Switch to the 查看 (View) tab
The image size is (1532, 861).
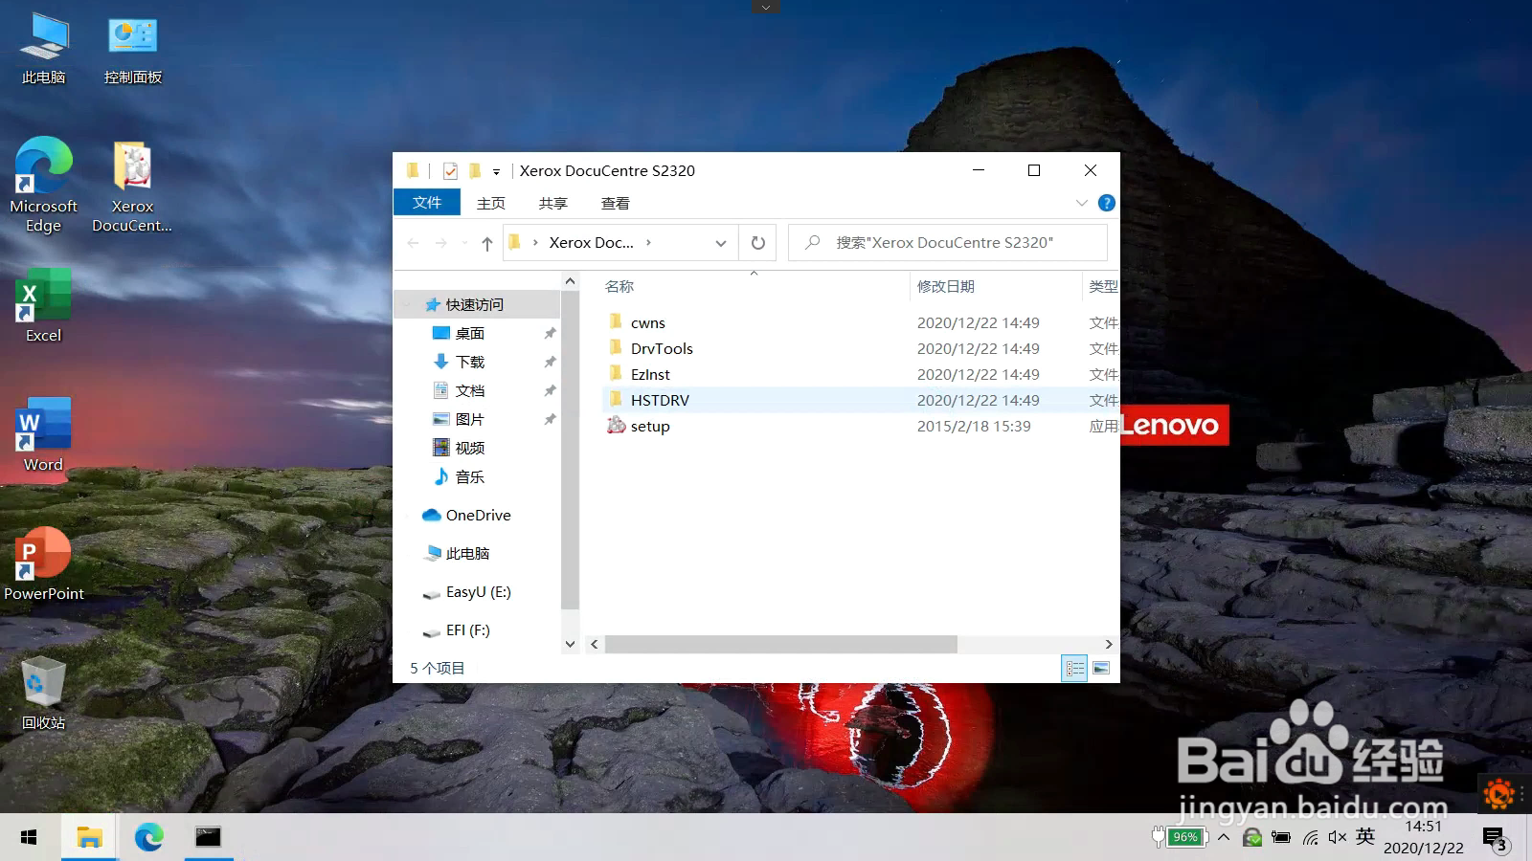click(x=616, y=203)
